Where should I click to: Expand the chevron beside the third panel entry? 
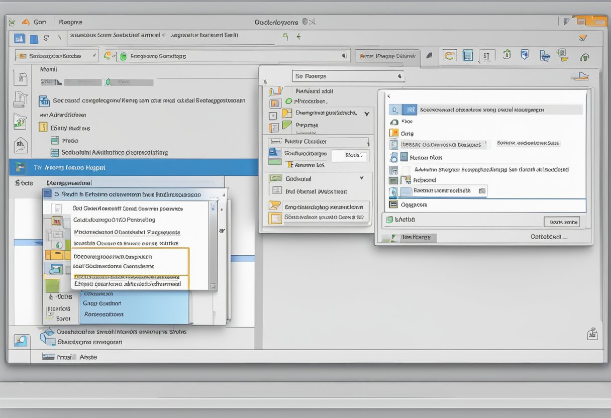367,113
